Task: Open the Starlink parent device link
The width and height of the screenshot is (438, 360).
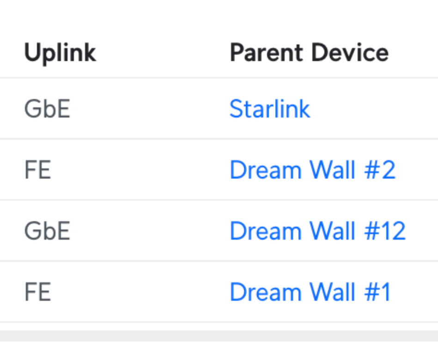Action: pyautogui.click(x=270, y=109)
